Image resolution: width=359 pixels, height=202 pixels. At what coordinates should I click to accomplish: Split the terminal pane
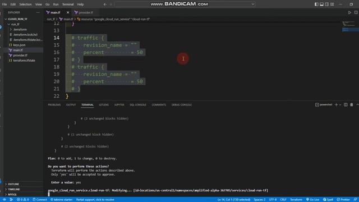coord(346,105)
